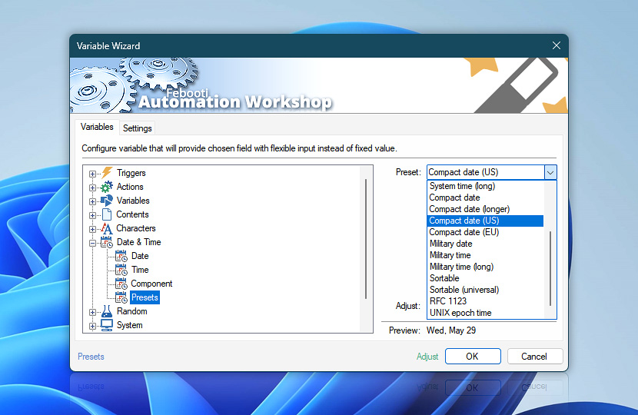Click the System monitor icon
This screenshot has width=638, height=415.
click(x=107, y=325)
